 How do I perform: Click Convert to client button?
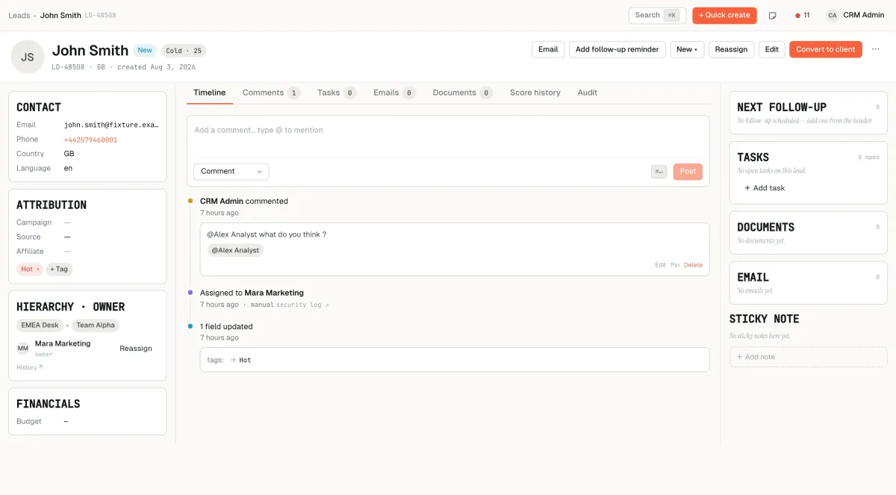[x=825, y=49]
